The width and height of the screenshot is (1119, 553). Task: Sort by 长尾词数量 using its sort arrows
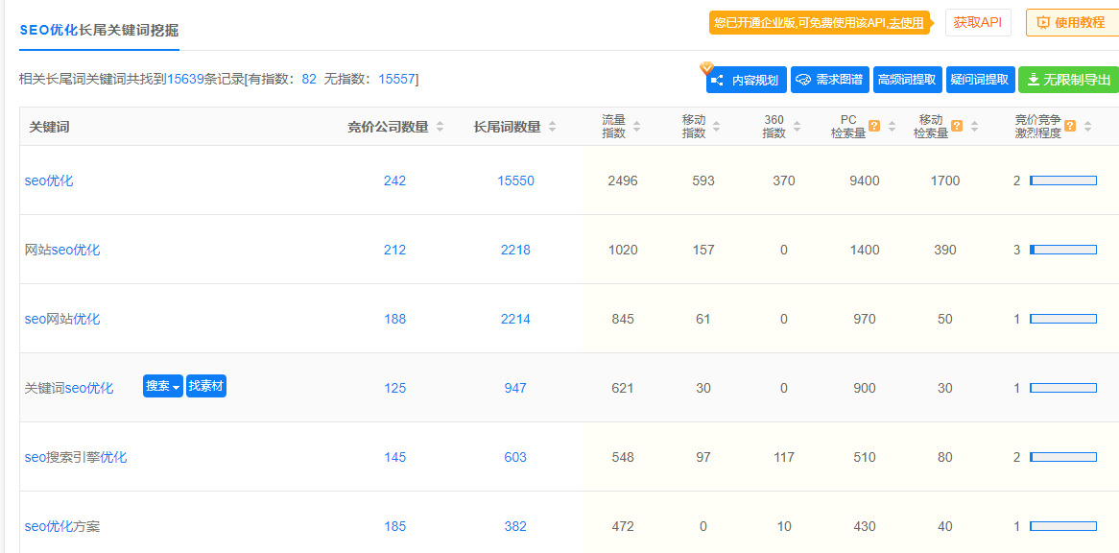[x=552, y=127]
